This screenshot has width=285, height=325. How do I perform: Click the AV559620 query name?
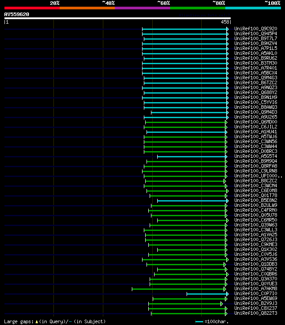(16, 14)
